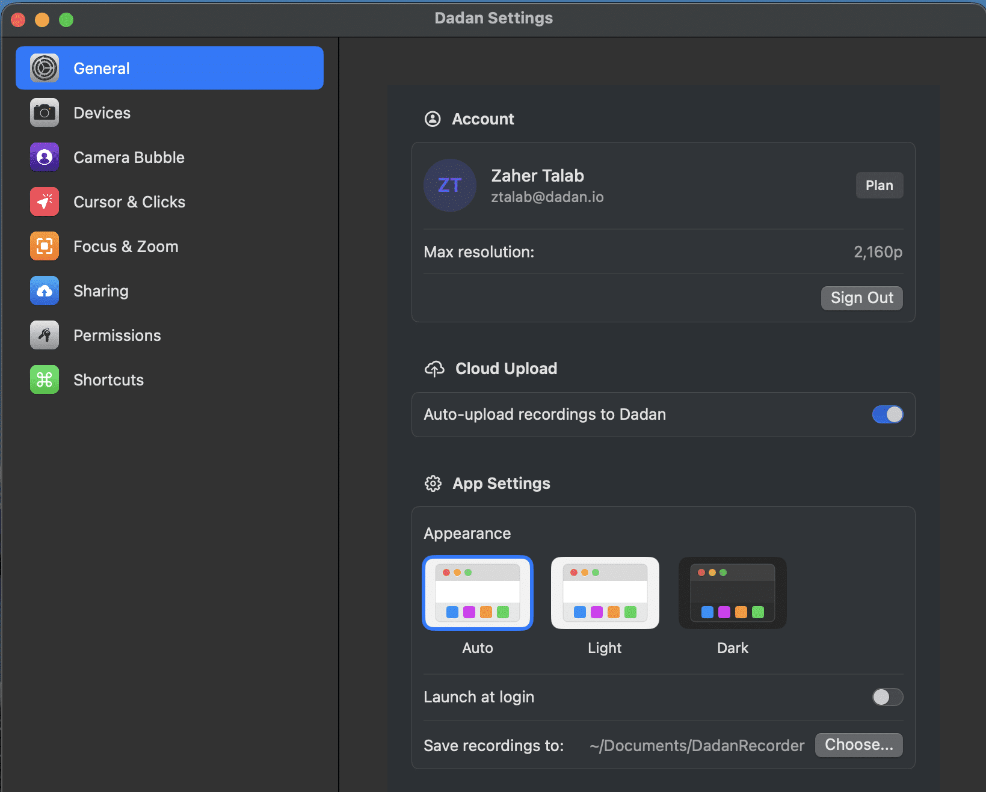Open the General settings tab
The width and height of the screenshot is (986, 792).
(169, 68)
